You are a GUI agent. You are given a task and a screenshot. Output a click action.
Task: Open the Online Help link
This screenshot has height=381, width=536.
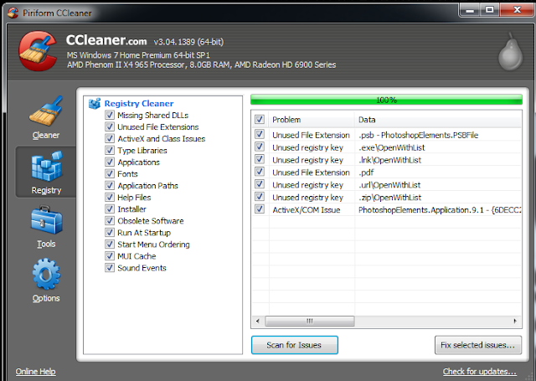35,372
